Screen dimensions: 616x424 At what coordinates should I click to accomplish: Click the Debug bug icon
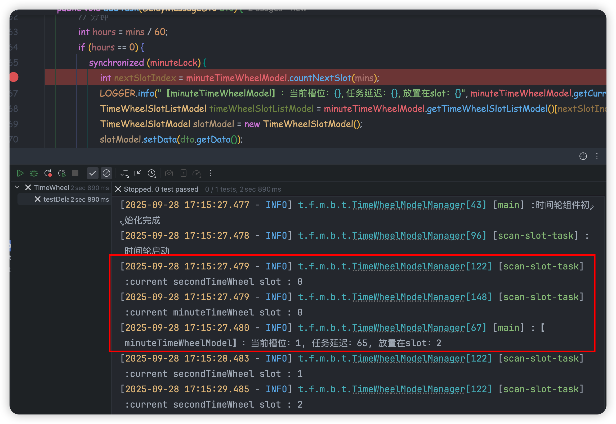click(x=34, y=173)
